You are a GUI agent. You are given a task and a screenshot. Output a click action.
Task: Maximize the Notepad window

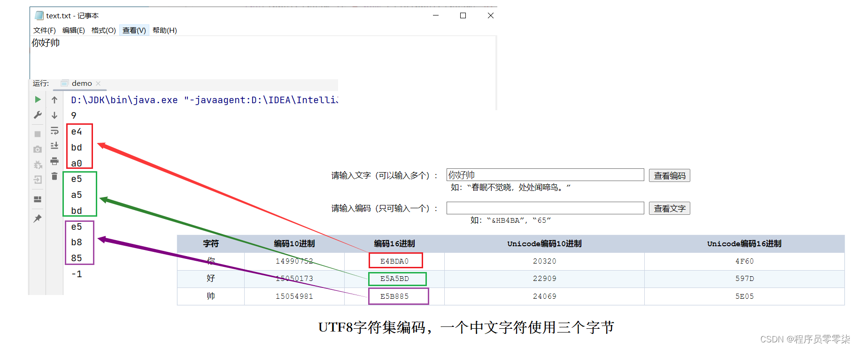click(x=463, y=15)
